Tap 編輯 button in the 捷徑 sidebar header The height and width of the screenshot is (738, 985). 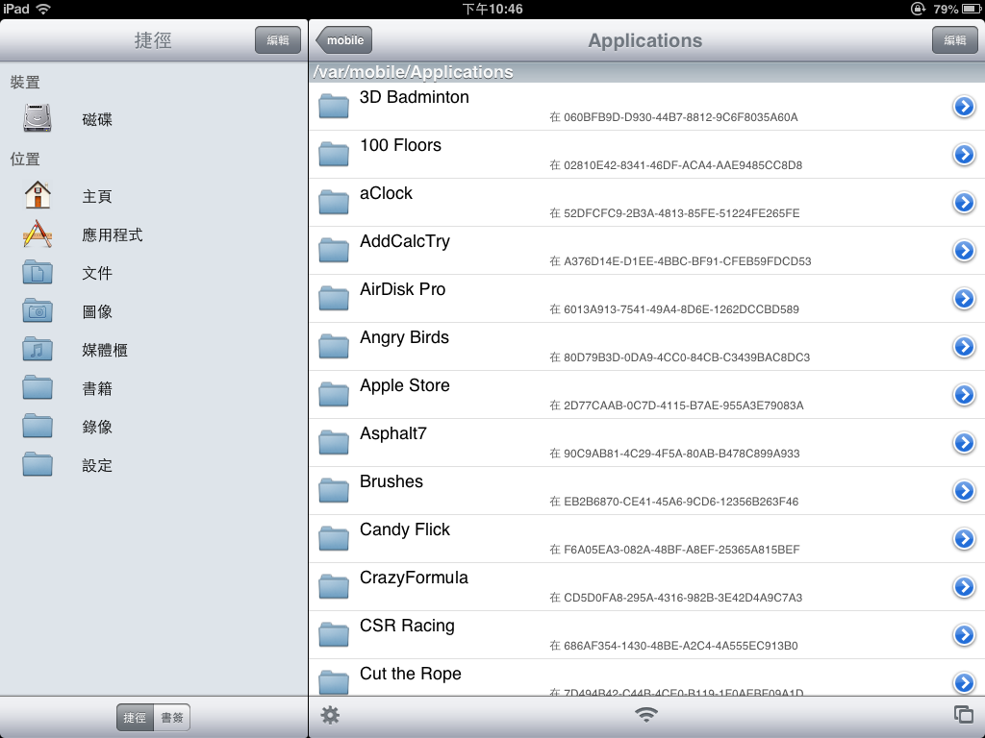pos(277,40)
